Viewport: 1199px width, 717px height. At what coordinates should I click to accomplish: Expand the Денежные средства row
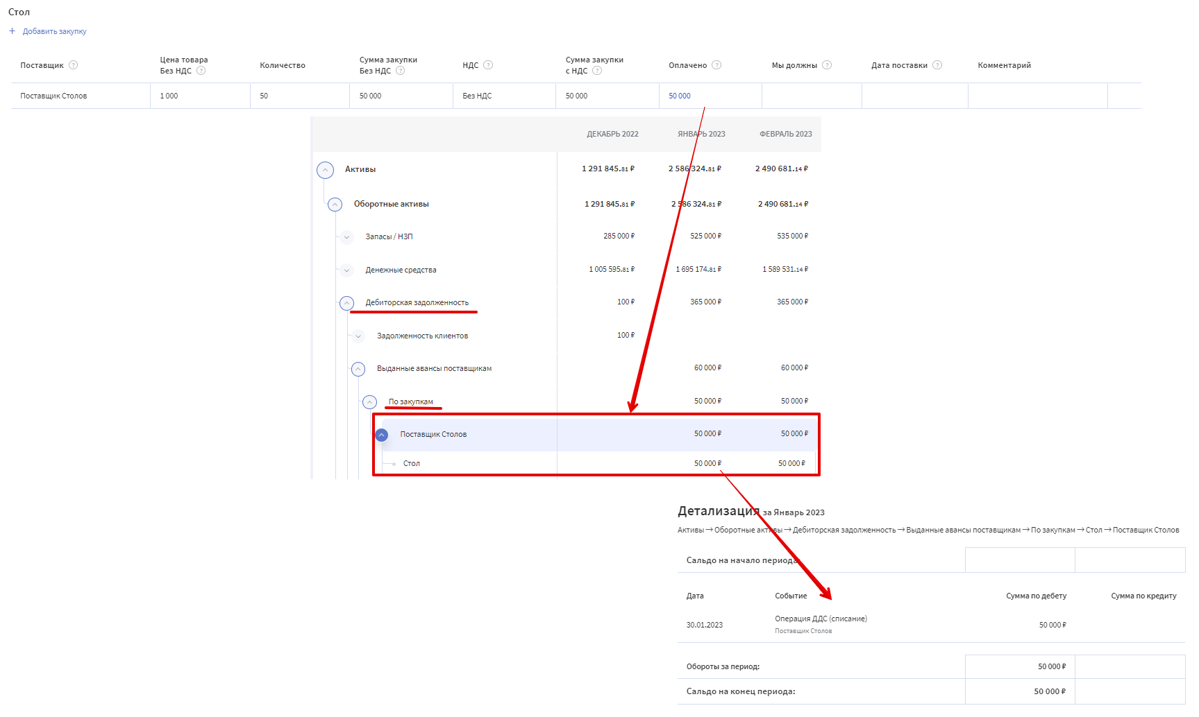pyautogui.click(x=346, y=270)
